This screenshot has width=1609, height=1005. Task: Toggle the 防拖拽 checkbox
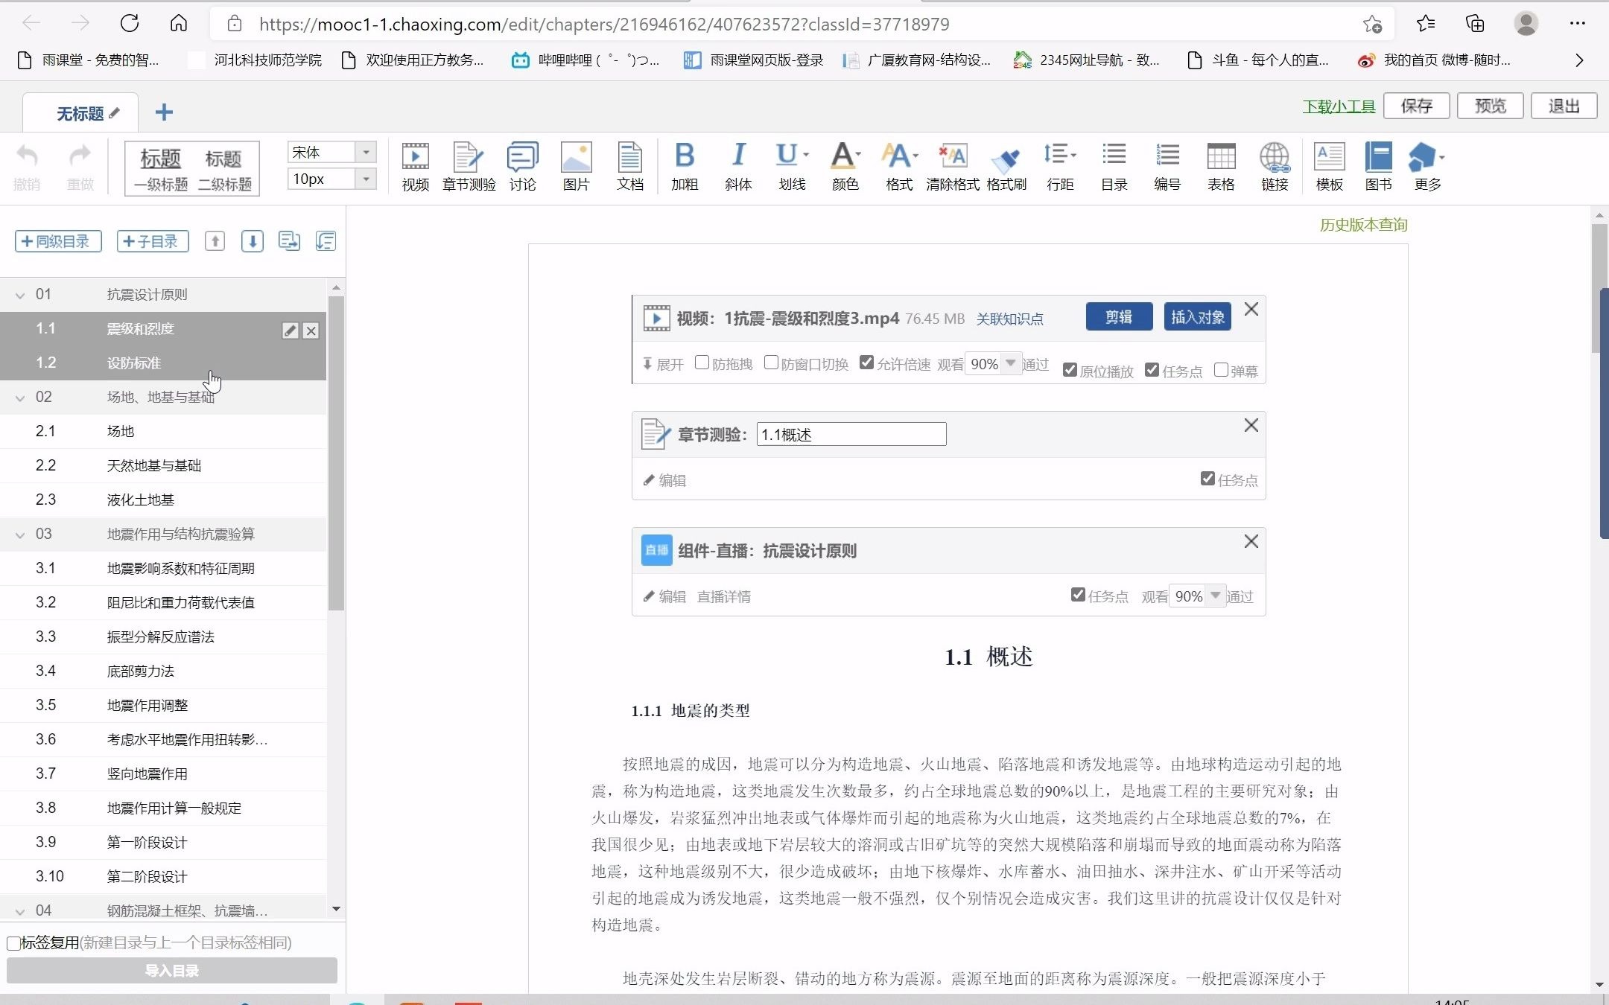[x=702, y=363]
